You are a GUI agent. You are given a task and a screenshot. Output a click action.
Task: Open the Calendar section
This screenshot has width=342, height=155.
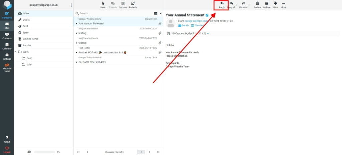click(x=7, y=46)
